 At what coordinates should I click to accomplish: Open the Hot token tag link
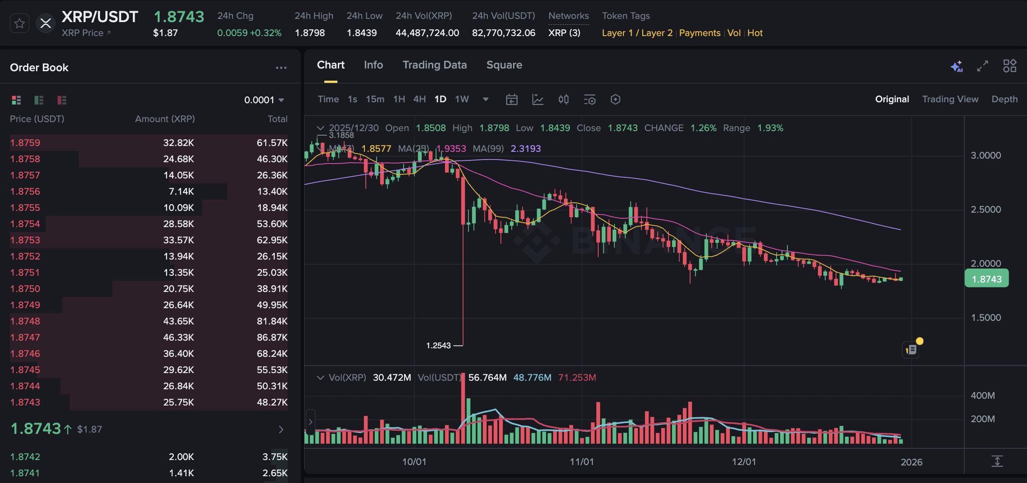click(x=754, y=33)
